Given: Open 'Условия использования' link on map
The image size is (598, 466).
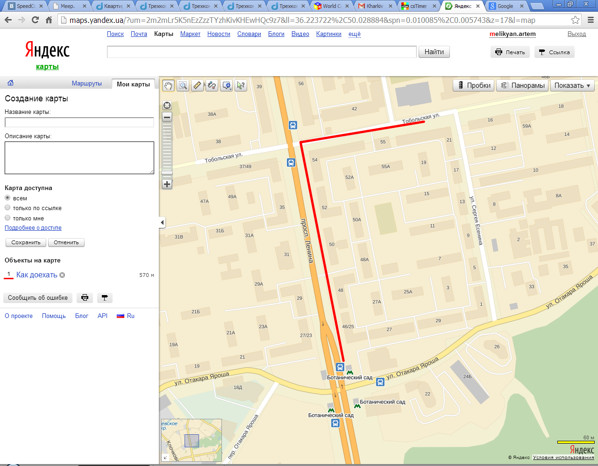Looking at the screenshot, I should [563, 458].
